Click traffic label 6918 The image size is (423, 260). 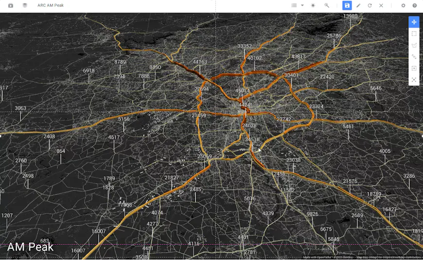89,70
